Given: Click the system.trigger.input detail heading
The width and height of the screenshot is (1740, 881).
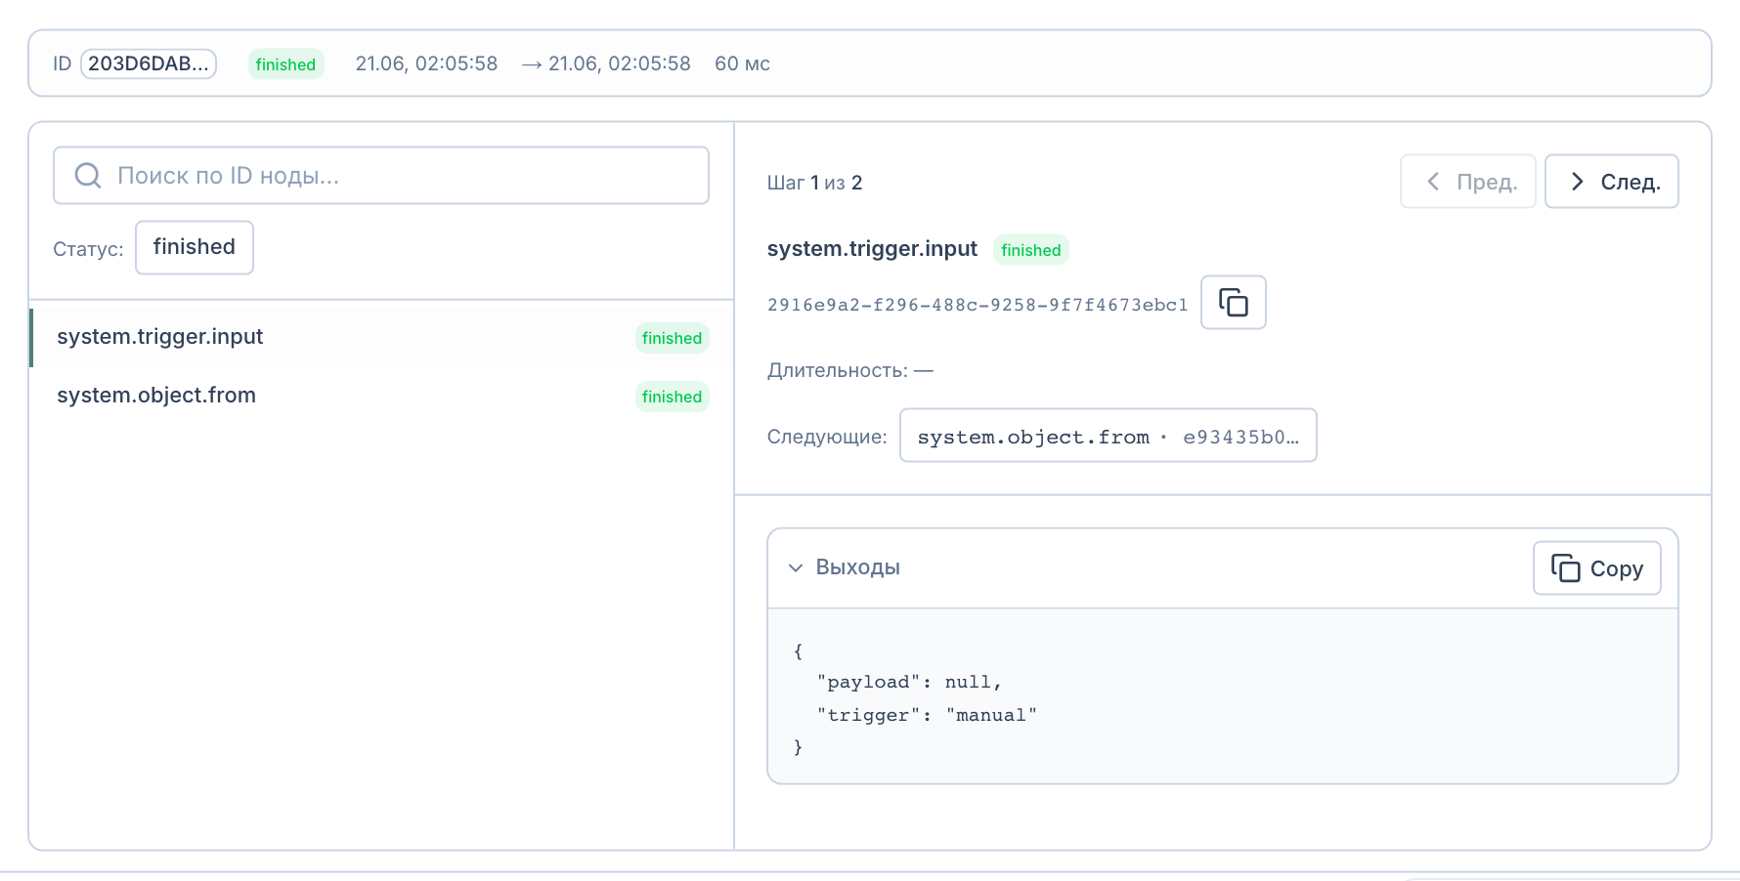Looking at the screenshot, I should coord(872,249).
